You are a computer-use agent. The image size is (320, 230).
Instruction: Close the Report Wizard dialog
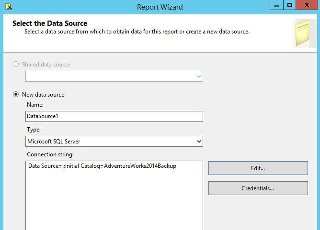(x=308, y=5)
